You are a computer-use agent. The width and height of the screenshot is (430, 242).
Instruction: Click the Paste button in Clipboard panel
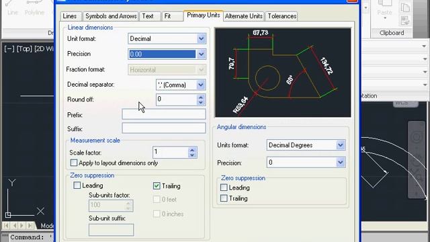(384, 9)
